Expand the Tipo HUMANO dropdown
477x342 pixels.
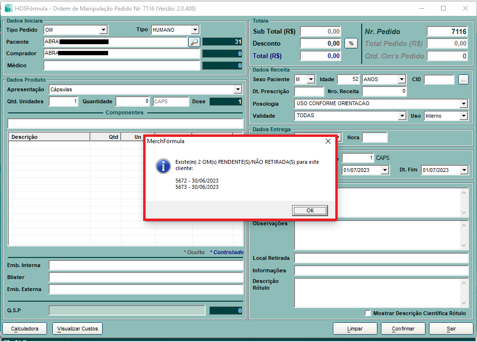195,30
